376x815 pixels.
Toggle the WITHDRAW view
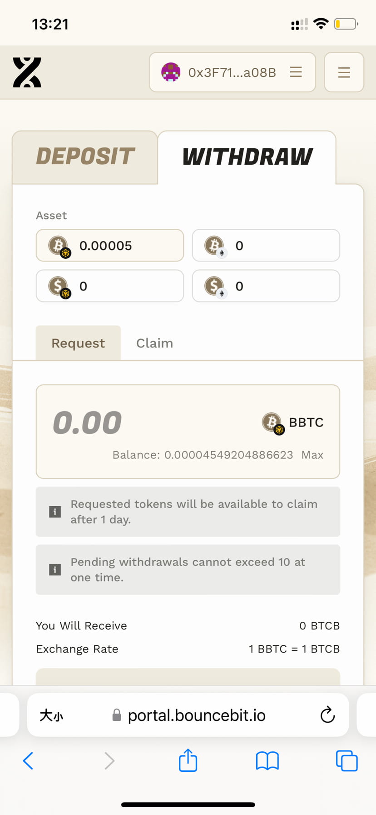point(247,156)
